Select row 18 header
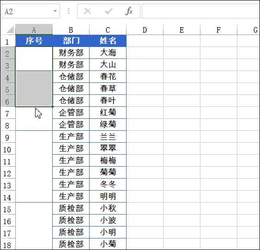The height and width of the screenshot is (250, 260). coord(8,244)
